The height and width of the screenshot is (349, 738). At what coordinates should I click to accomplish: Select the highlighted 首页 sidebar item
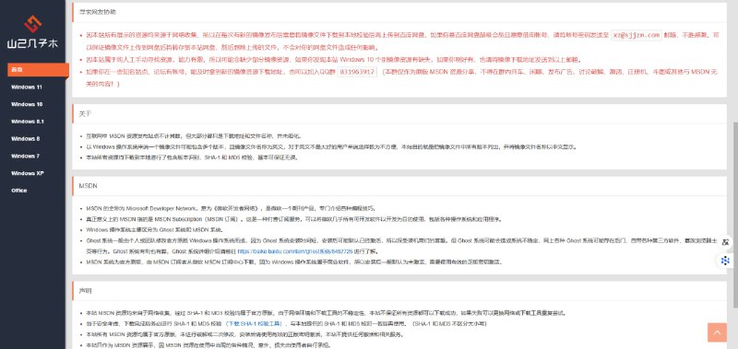pos(38,69)
